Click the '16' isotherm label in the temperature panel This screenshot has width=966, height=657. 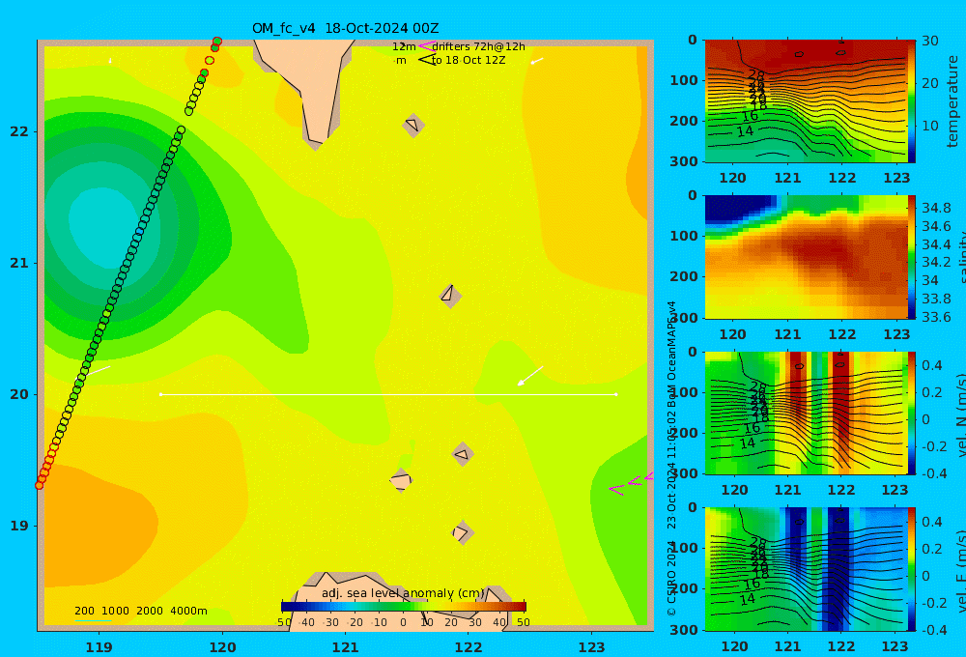(750, 116)
